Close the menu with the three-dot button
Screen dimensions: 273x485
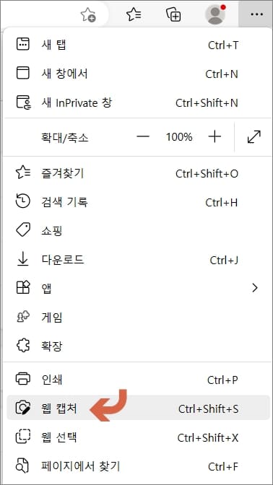point(257,14)
